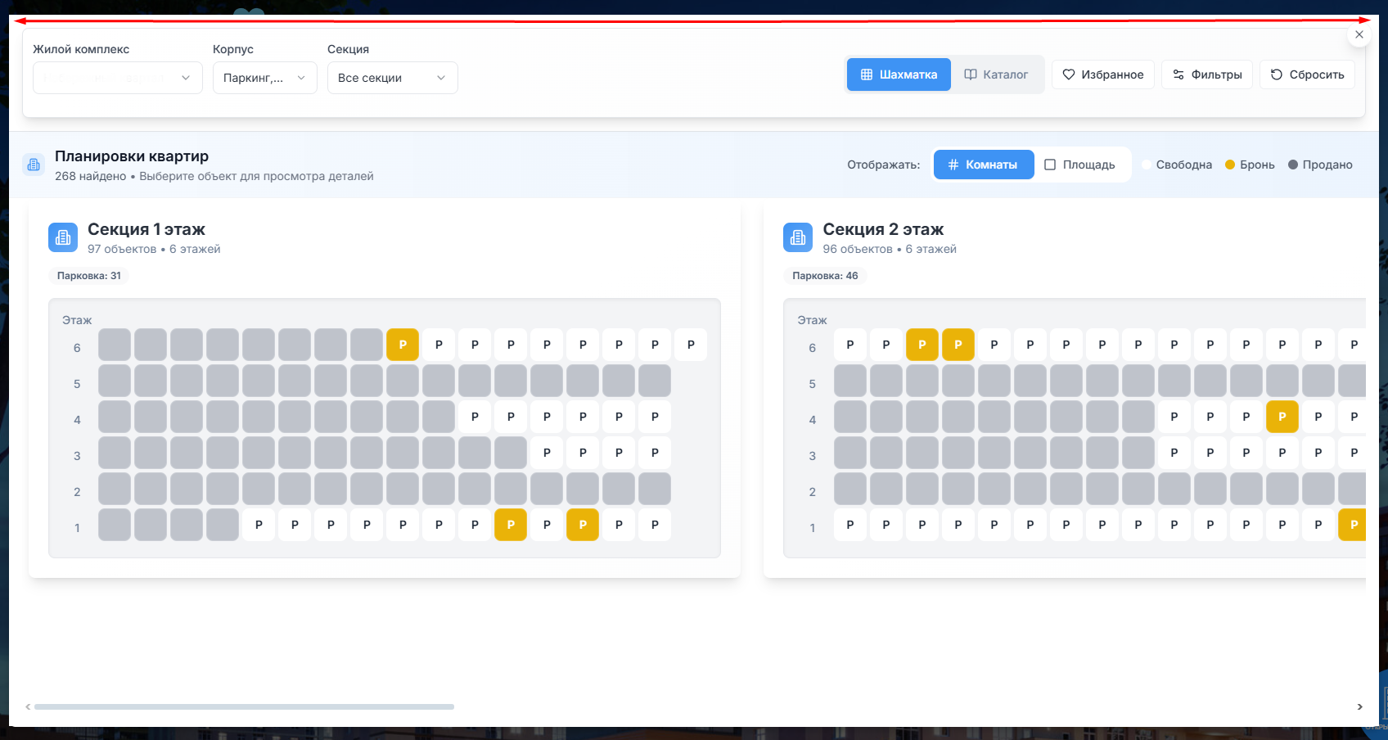
Task: Click the building icon beside Секция 2 этаж
Action: 798,237
